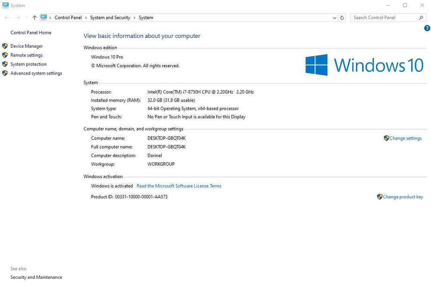
Task: Open System protection
Action: (x=28, y=64)
